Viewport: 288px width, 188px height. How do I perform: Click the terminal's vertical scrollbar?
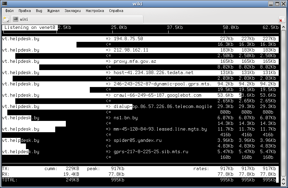point(282,100)
